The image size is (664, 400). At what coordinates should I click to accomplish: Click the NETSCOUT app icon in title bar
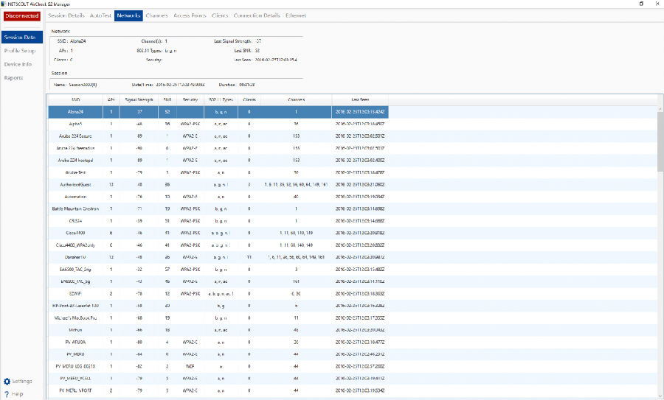[4, 4]
